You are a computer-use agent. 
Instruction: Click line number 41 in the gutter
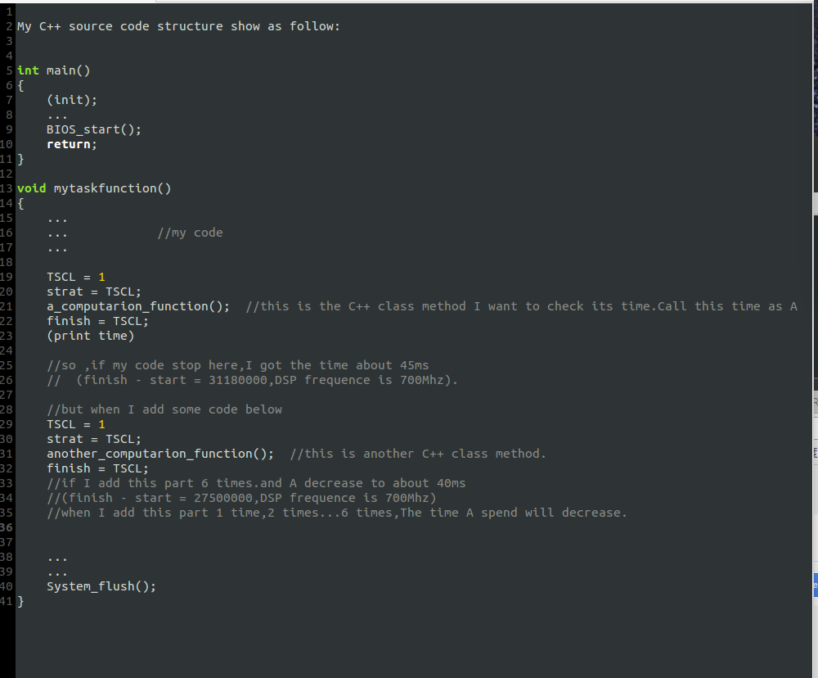(x=7, y=601)
